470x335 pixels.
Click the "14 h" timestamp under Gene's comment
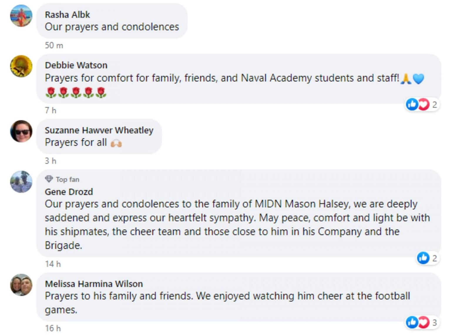[x=53, y=264]
